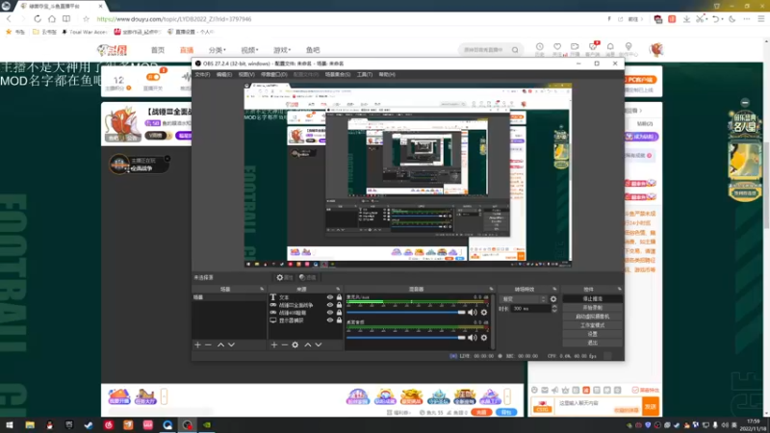Viewport: 770px width, 433px height.
Task: Pop out the sources dock icon
Action: point(338,290)
